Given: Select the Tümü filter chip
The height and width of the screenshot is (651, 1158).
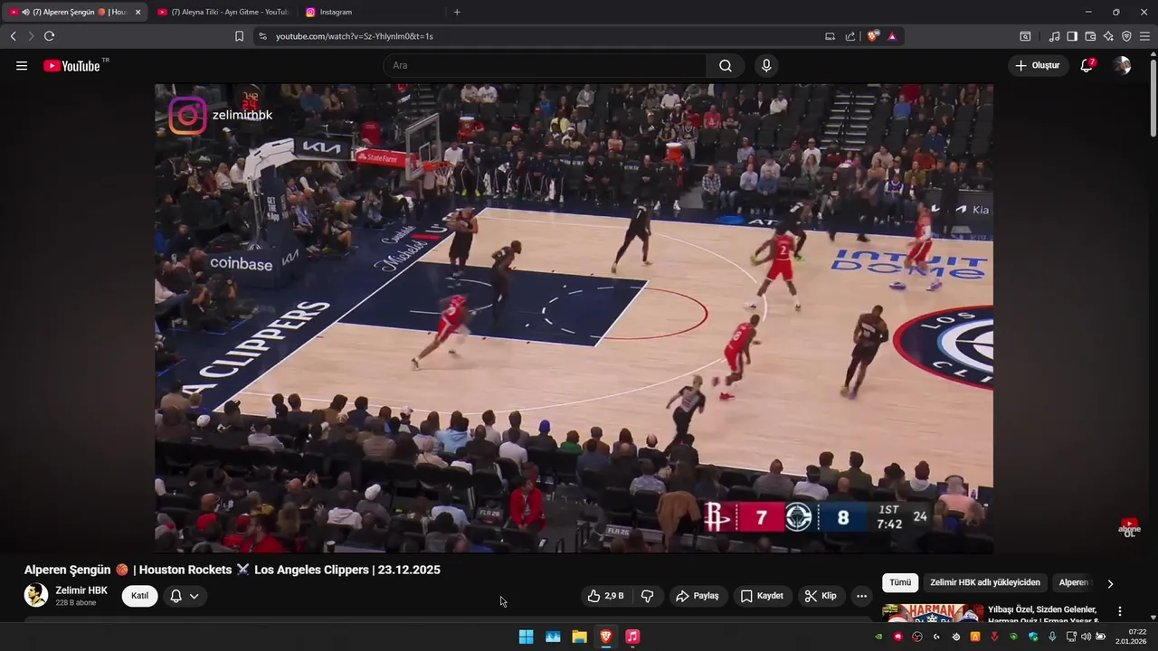Looking at the screenshot, I should [900, 582].
